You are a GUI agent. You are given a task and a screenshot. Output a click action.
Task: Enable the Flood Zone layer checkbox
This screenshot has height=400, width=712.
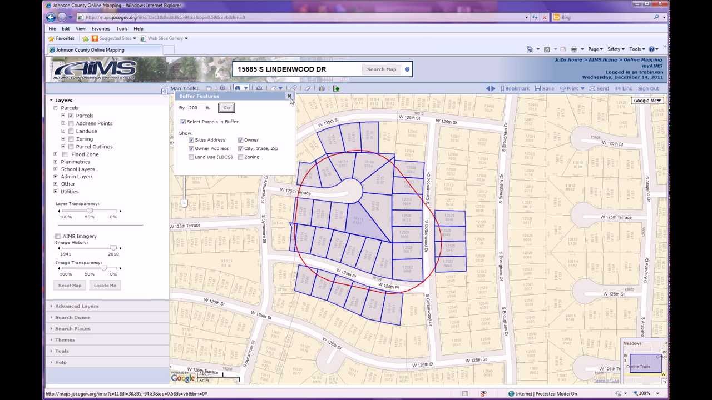pos(65,154)
